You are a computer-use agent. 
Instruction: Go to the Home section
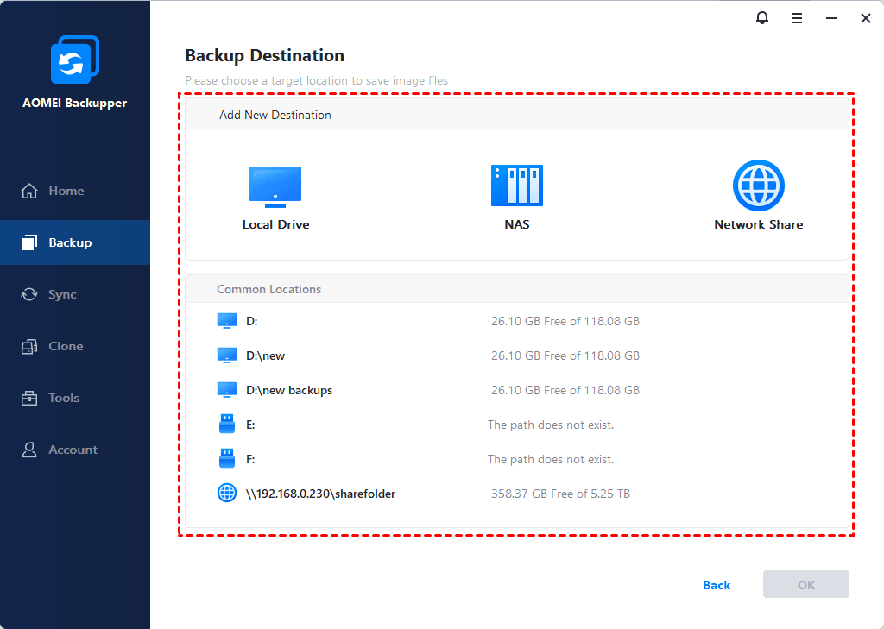(66, 191)
